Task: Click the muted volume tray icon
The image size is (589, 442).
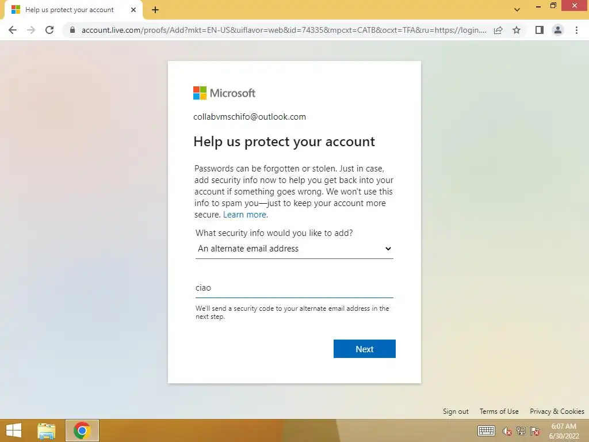Action: tap(507, 431)
